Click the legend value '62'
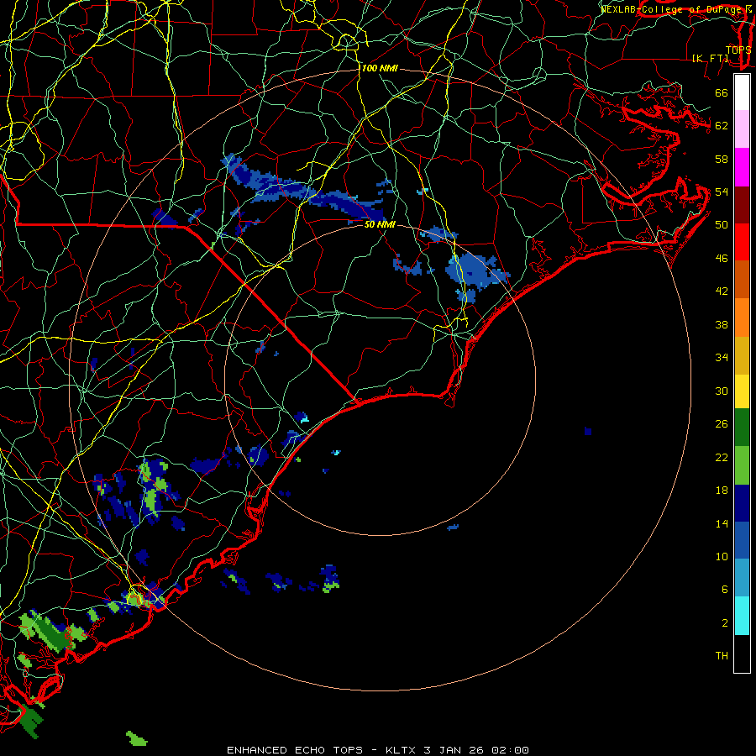 [722, 126]
